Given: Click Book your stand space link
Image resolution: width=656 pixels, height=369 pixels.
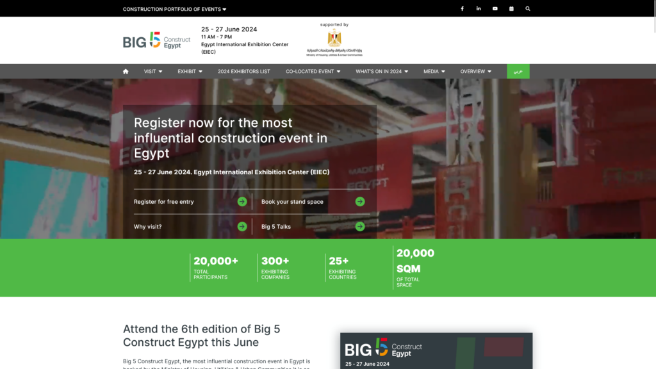Looking at the screenshot, I should [292, 202].
